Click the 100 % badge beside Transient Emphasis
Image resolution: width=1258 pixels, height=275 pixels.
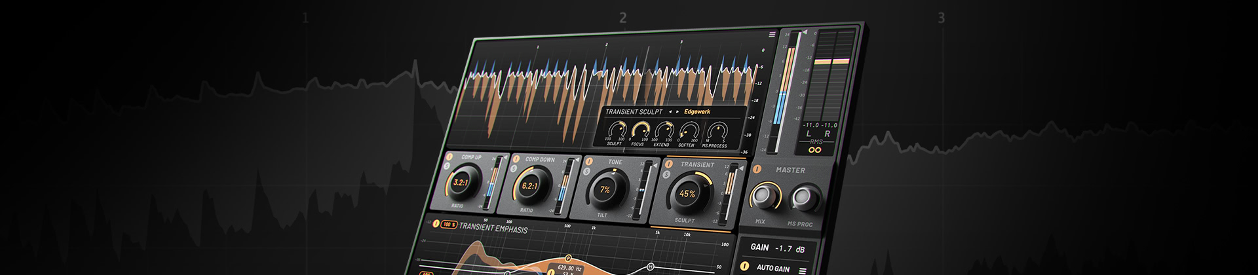(449, 225)
